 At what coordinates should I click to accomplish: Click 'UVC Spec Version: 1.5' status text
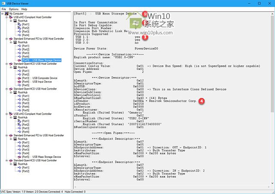[x=12, y=192]
